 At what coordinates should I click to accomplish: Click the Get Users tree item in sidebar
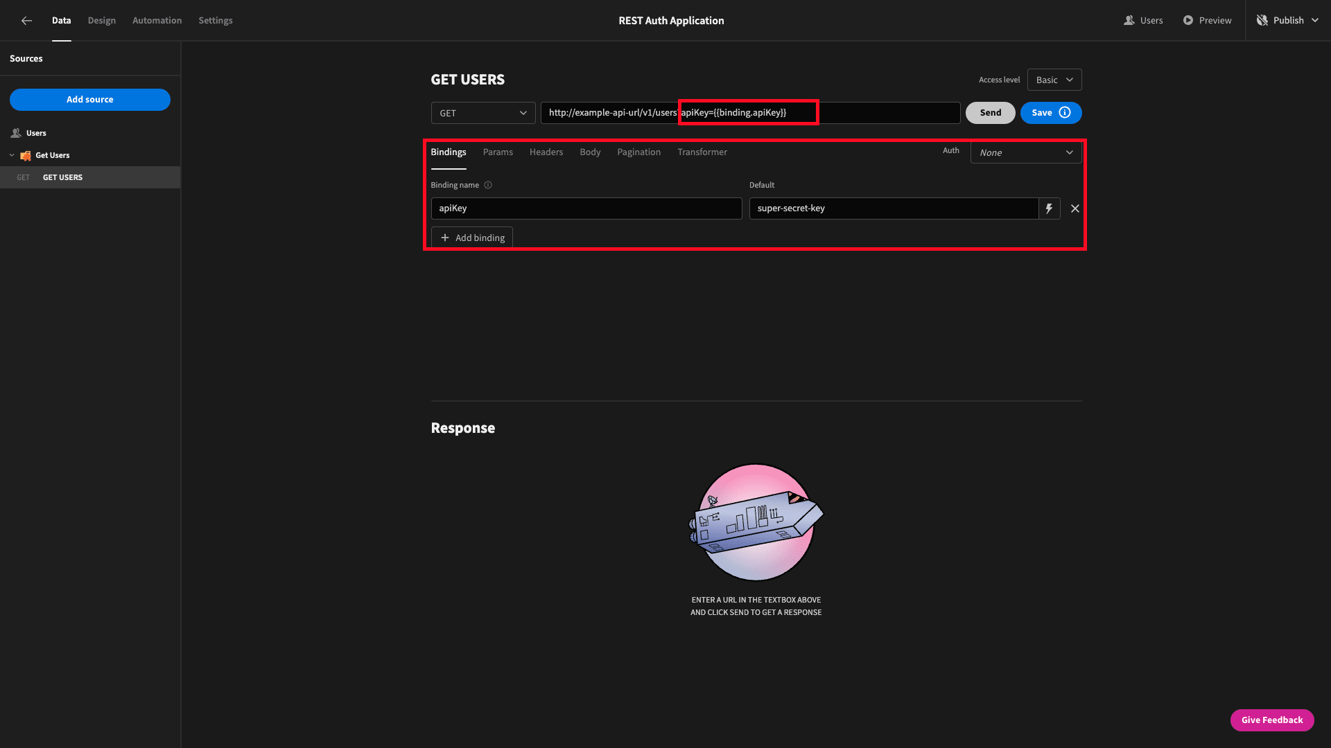pyautogui.click(x=52, y=154)
